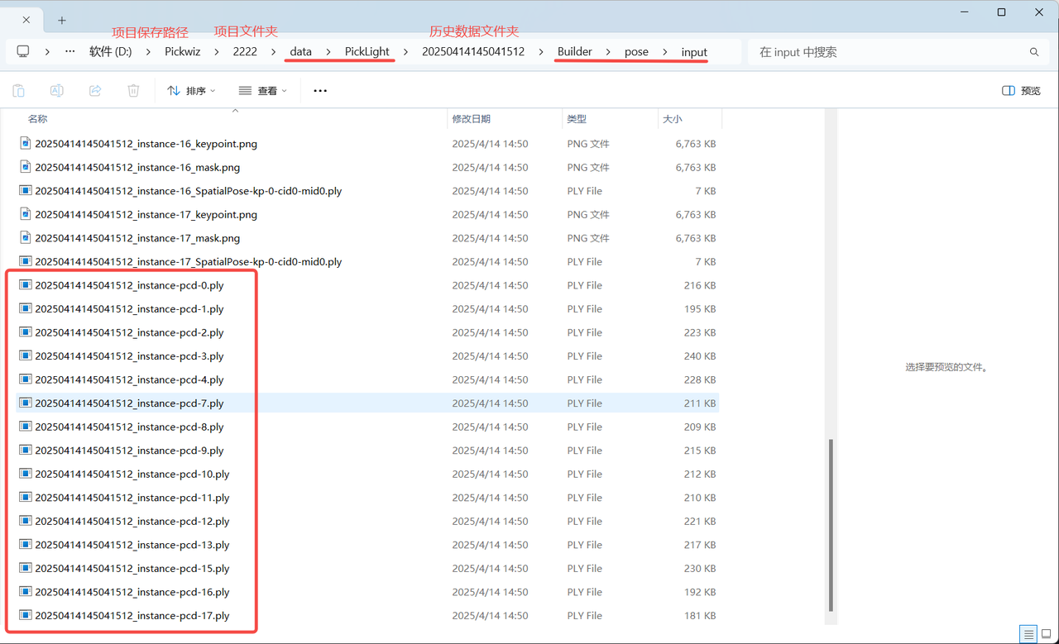The image size is (1059, 644).
Task: Sort by the 大小 column header
Action: tap(672, 119)
